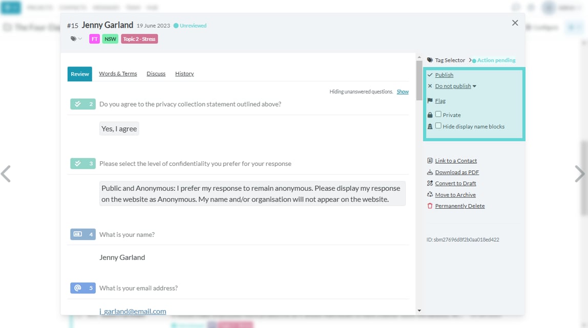Show unanswered questions

point(403,92)
